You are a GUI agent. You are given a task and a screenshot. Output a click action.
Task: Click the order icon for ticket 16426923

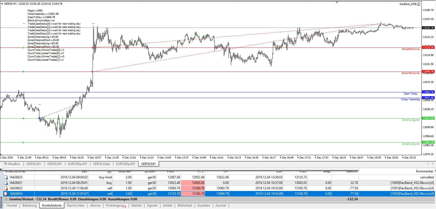click(6, 177)
